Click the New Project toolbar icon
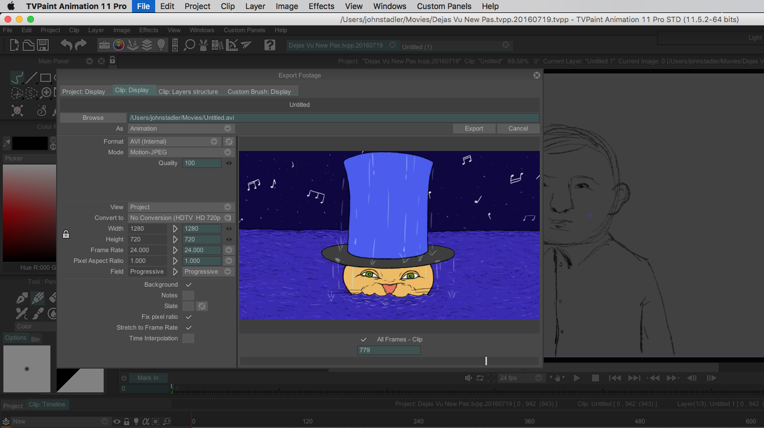The image size is (764, 428). [x=15, y=45]
